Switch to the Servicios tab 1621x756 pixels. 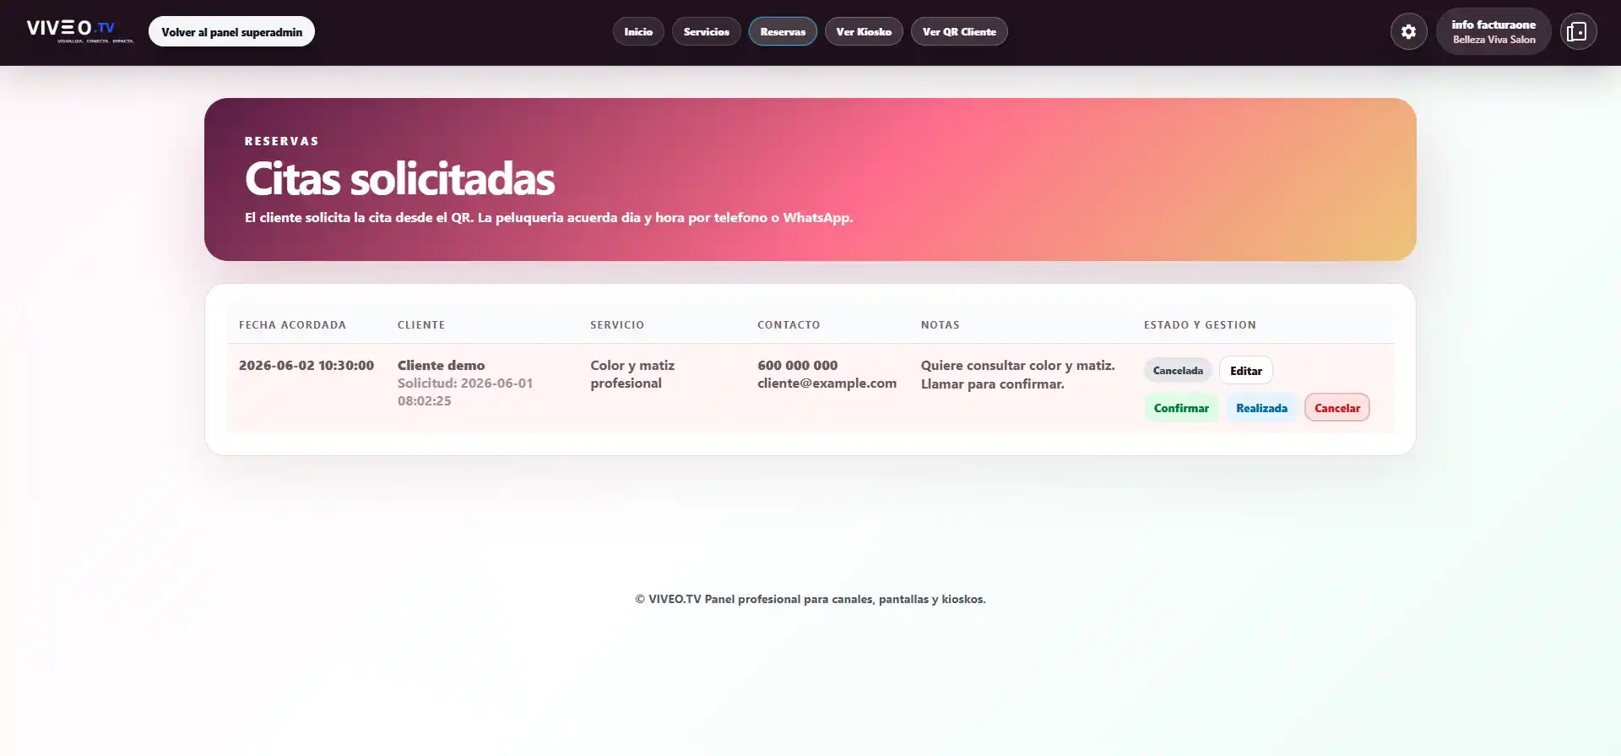707,32
